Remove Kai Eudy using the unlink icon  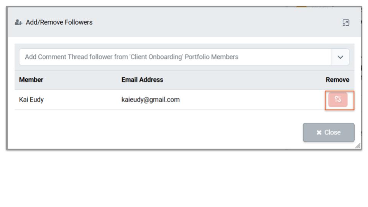coord(338,100)
